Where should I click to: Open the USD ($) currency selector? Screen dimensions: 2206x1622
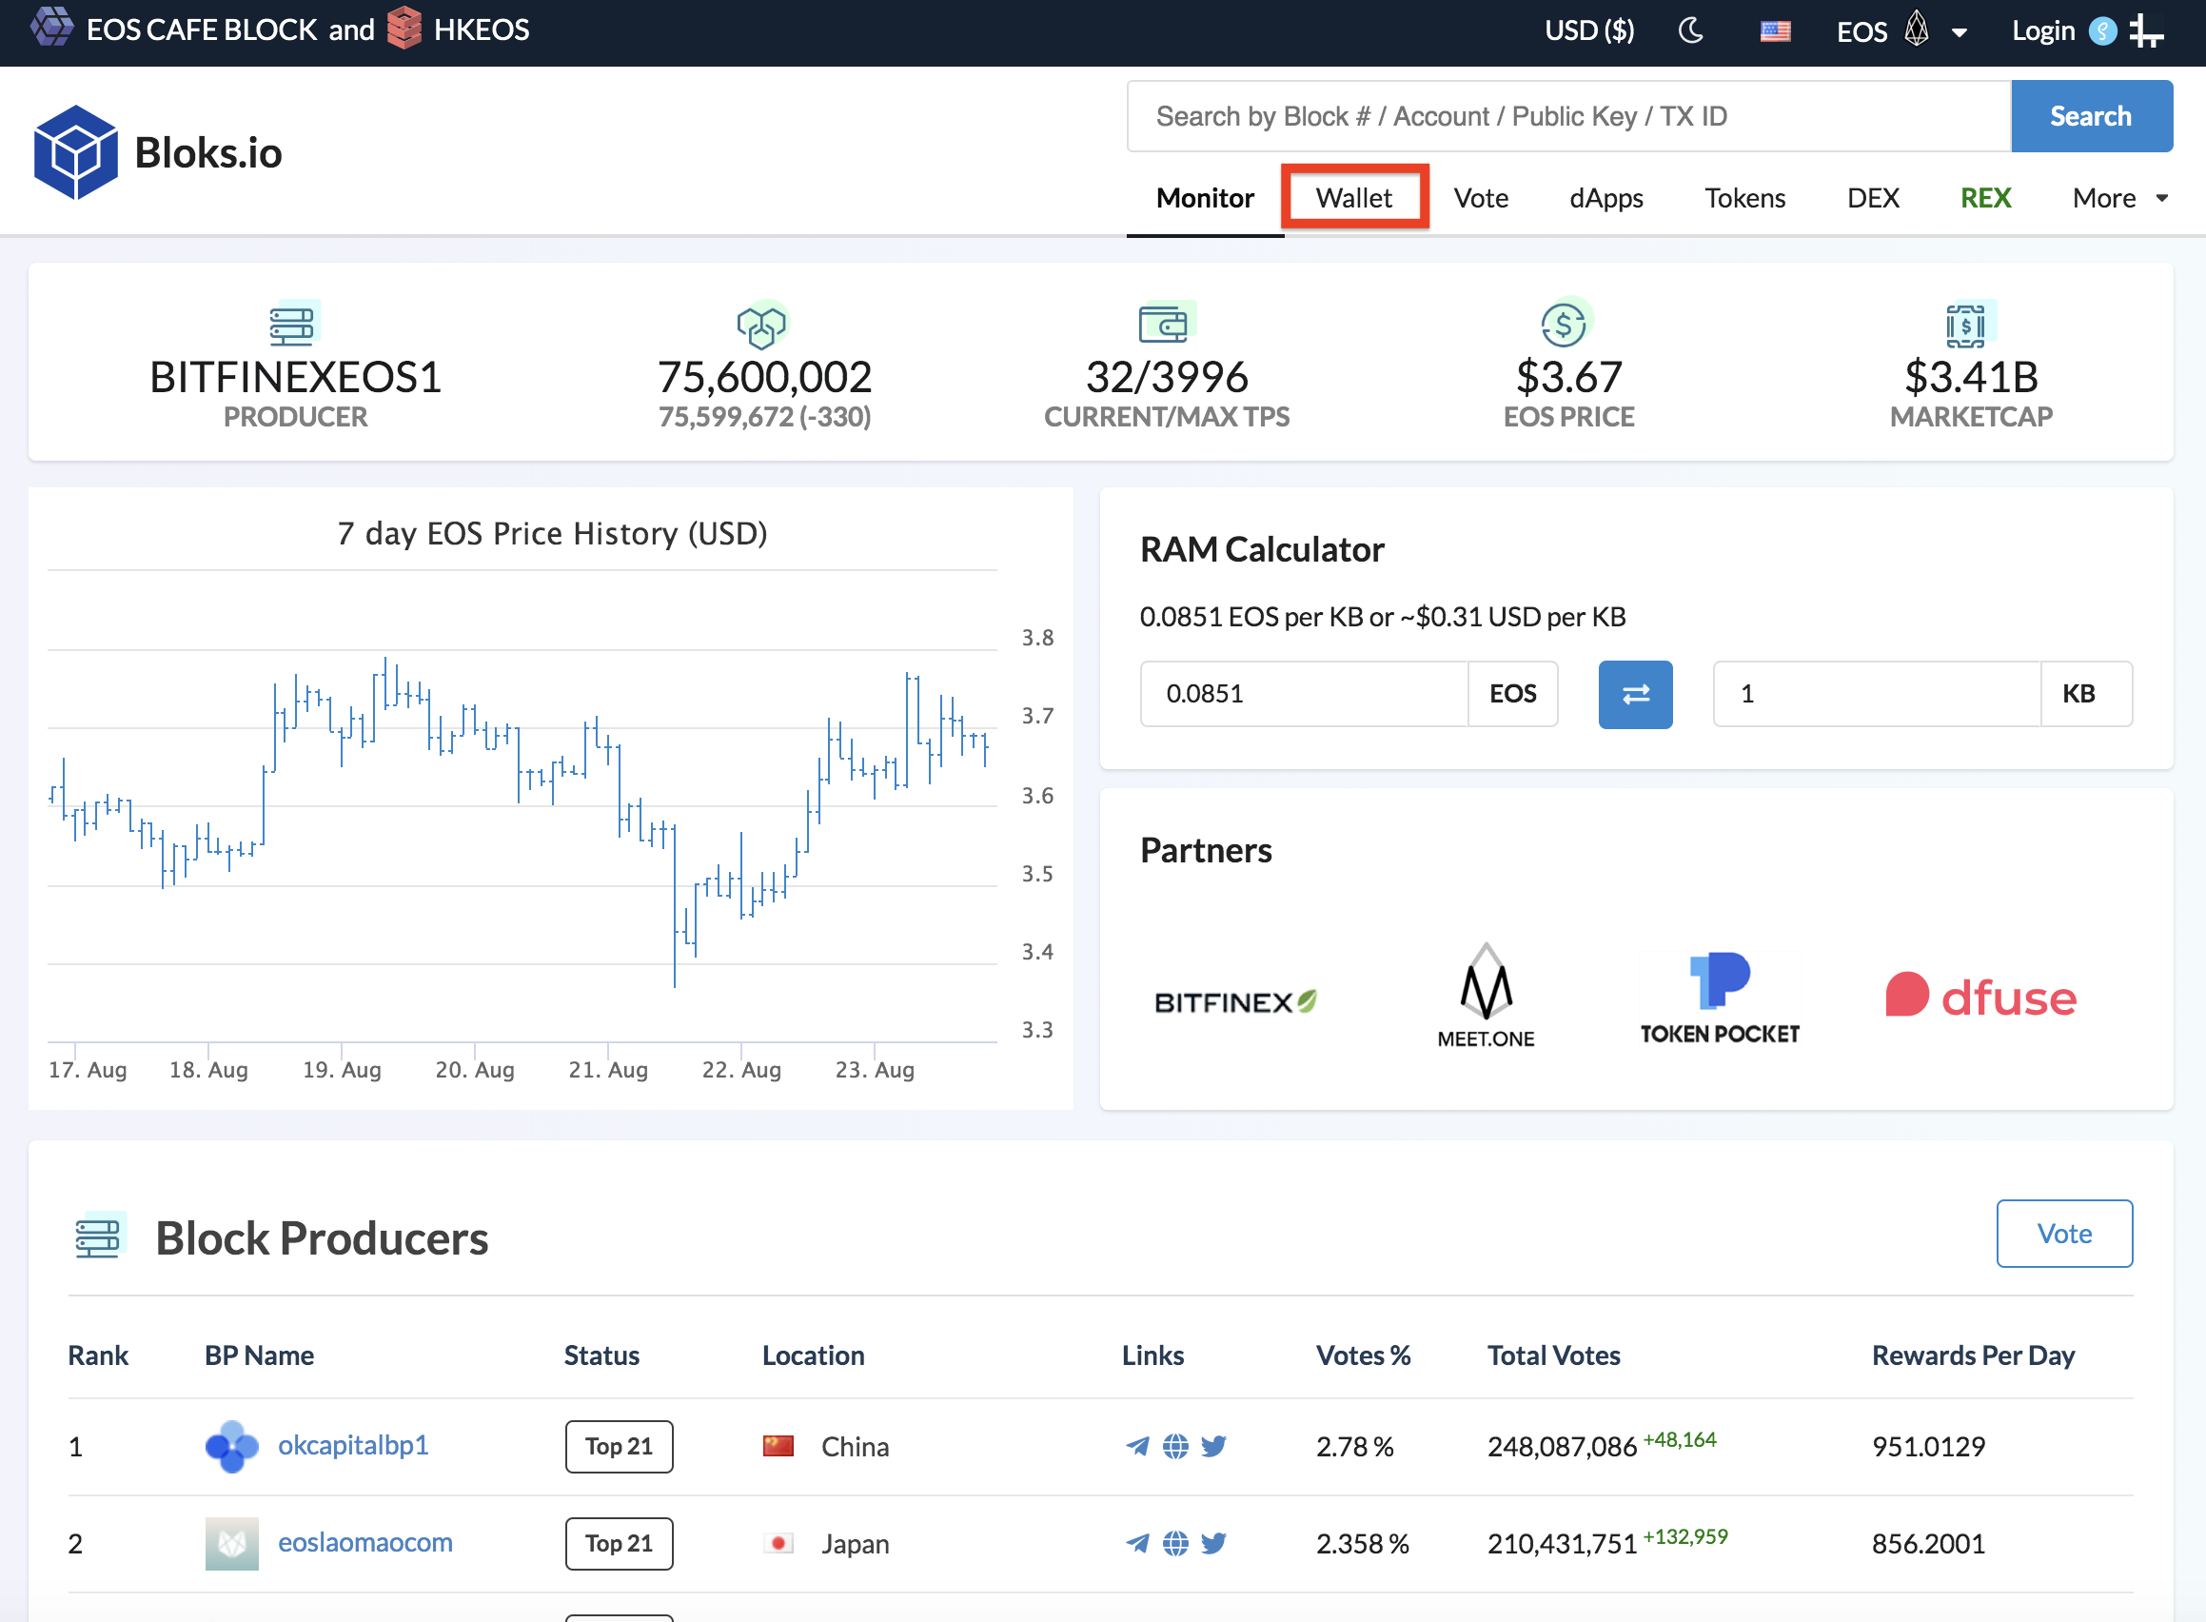[1589, 30]
